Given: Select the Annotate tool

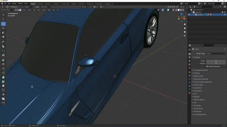Looking at the screenshot, I should tap(3, 42).
